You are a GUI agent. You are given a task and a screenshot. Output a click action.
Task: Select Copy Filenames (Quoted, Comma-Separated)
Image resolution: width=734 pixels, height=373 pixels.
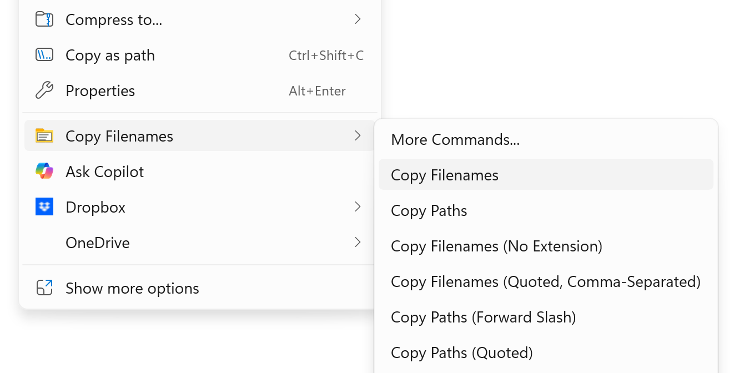click(x=545, y=281)
